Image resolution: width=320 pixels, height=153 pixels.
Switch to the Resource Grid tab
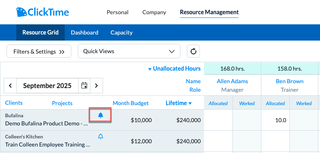coord(40,32)
